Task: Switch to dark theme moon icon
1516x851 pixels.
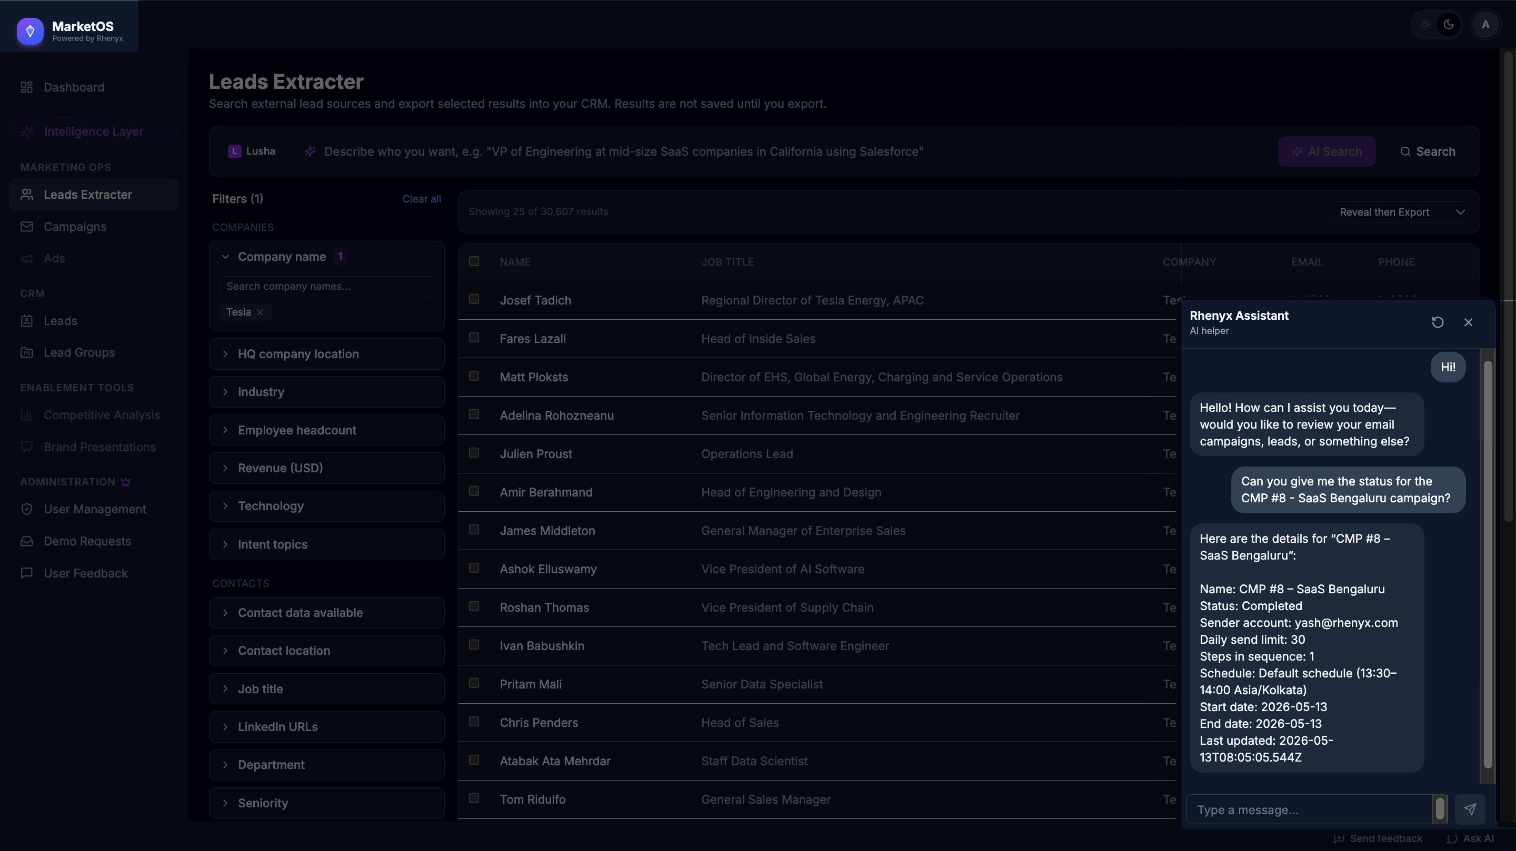Action: point(1449,25)
